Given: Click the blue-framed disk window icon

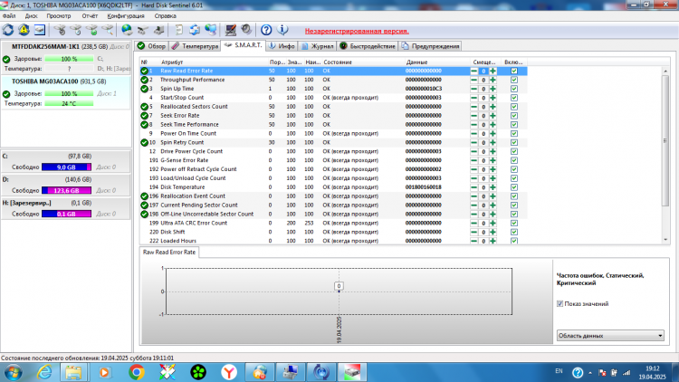Looking at the screenshot, I should 40,30.
